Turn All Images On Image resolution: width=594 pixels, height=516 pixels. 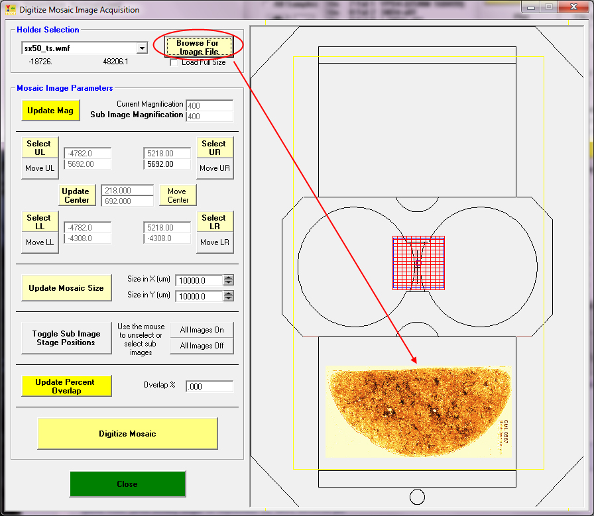click(x=202, y=330)
